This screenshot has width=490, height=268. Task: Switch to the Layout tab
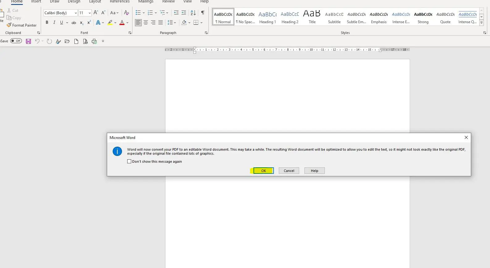(95, 2)
